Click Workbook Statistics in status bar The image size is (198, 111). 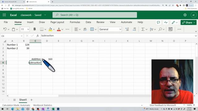[43, 105]
